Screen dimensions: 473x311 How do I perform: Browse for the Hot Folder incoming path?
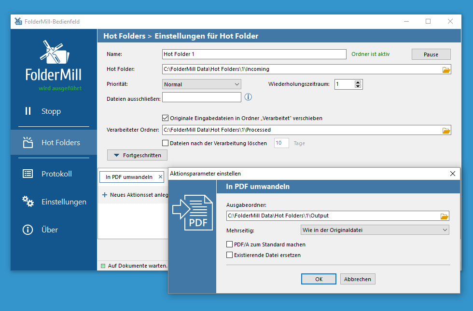click(x=446, y=69)
